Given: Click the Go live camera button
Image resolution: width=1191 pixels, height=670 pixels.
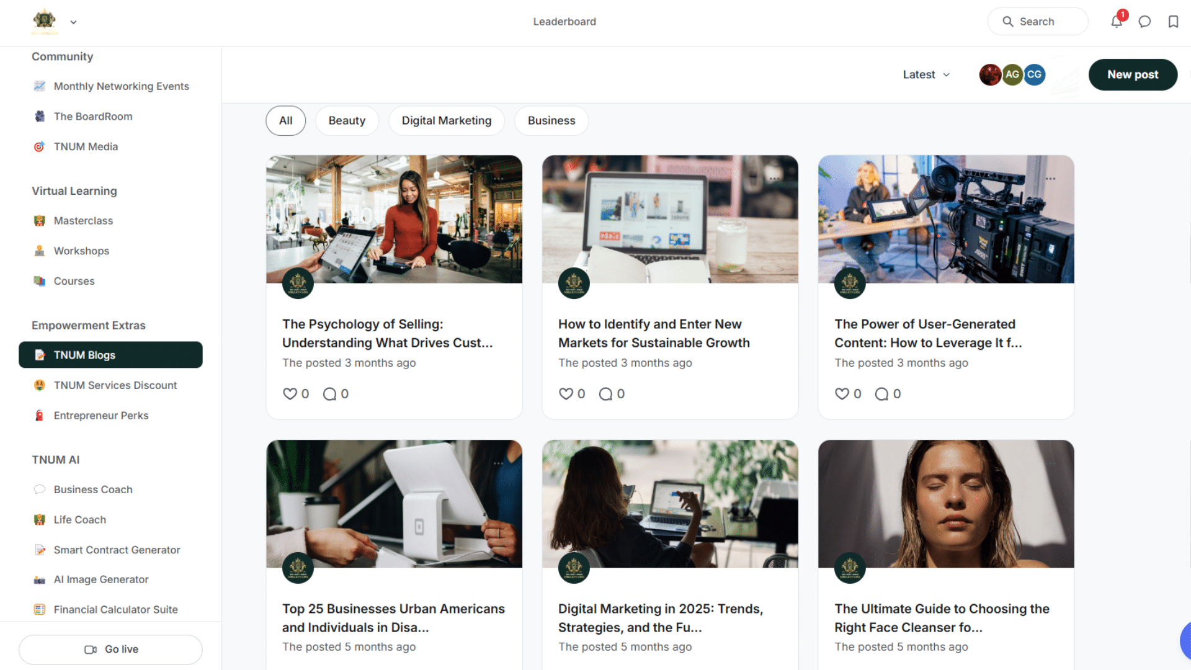Looking at the screenshot, I should point(110,649).
